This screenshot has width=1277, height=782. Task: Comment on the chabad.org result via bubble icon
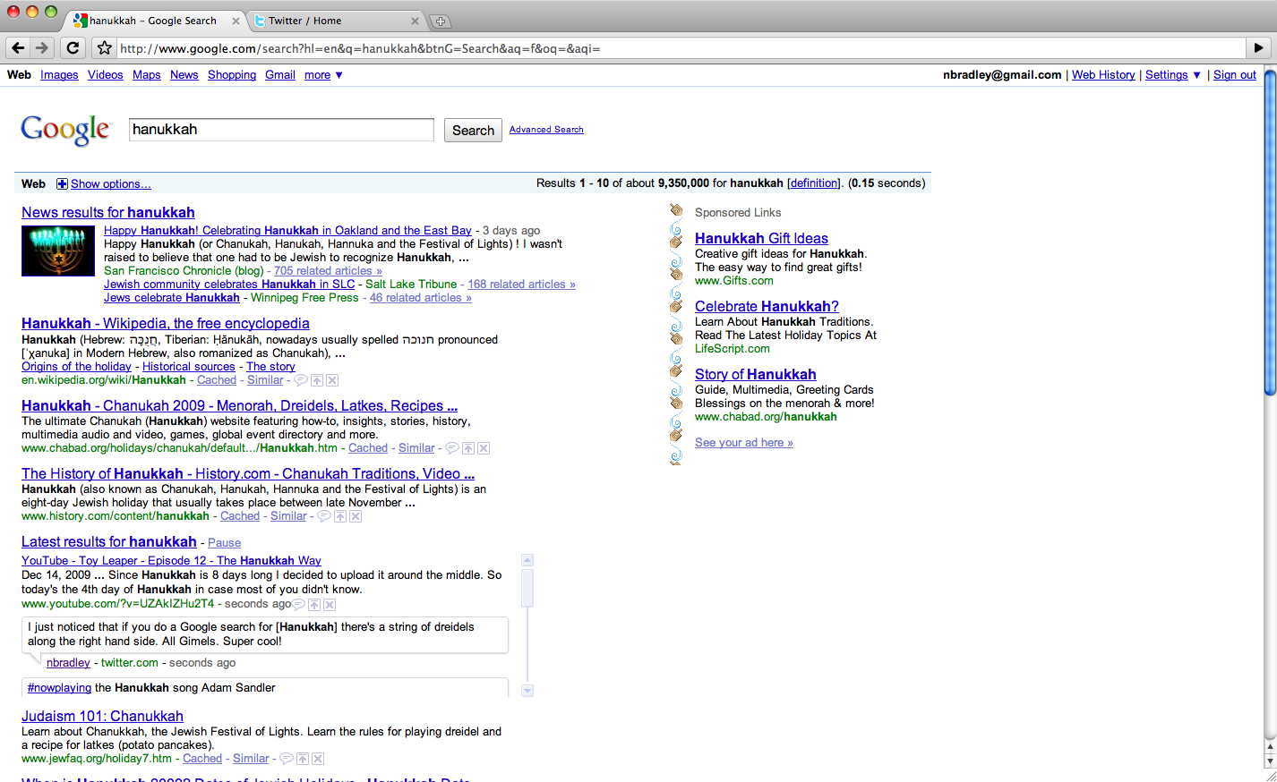click(452, 448)
